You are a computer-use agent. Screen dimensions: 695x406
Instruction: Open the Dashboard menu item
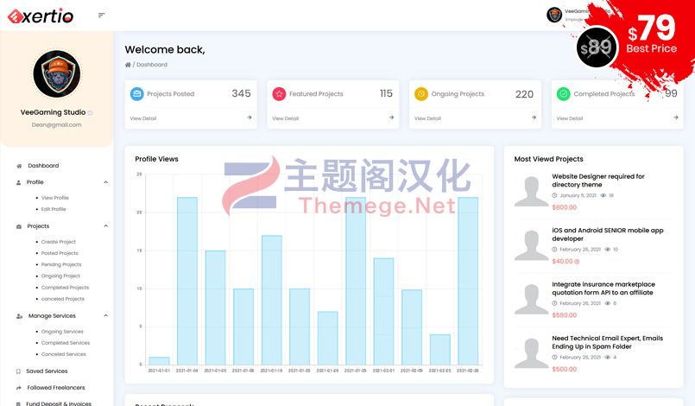(x=43, y=166)
